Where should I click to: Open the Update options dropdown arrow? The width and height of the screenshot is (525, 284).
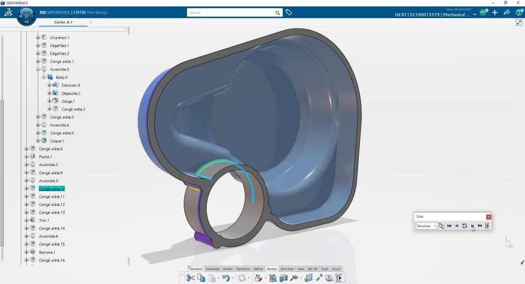(249, 278)
